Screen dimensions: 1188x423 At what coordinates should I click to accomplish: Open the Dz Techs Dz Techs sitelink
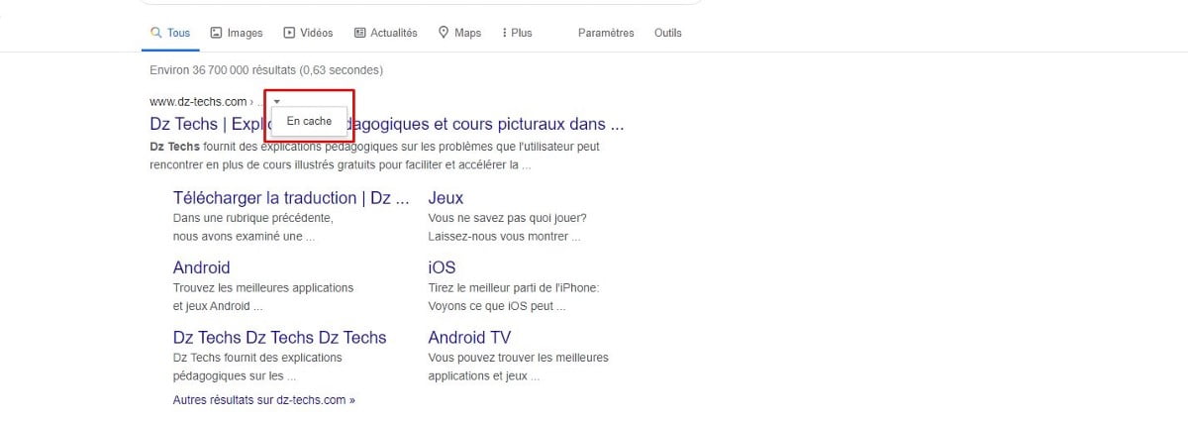(279, 337)
